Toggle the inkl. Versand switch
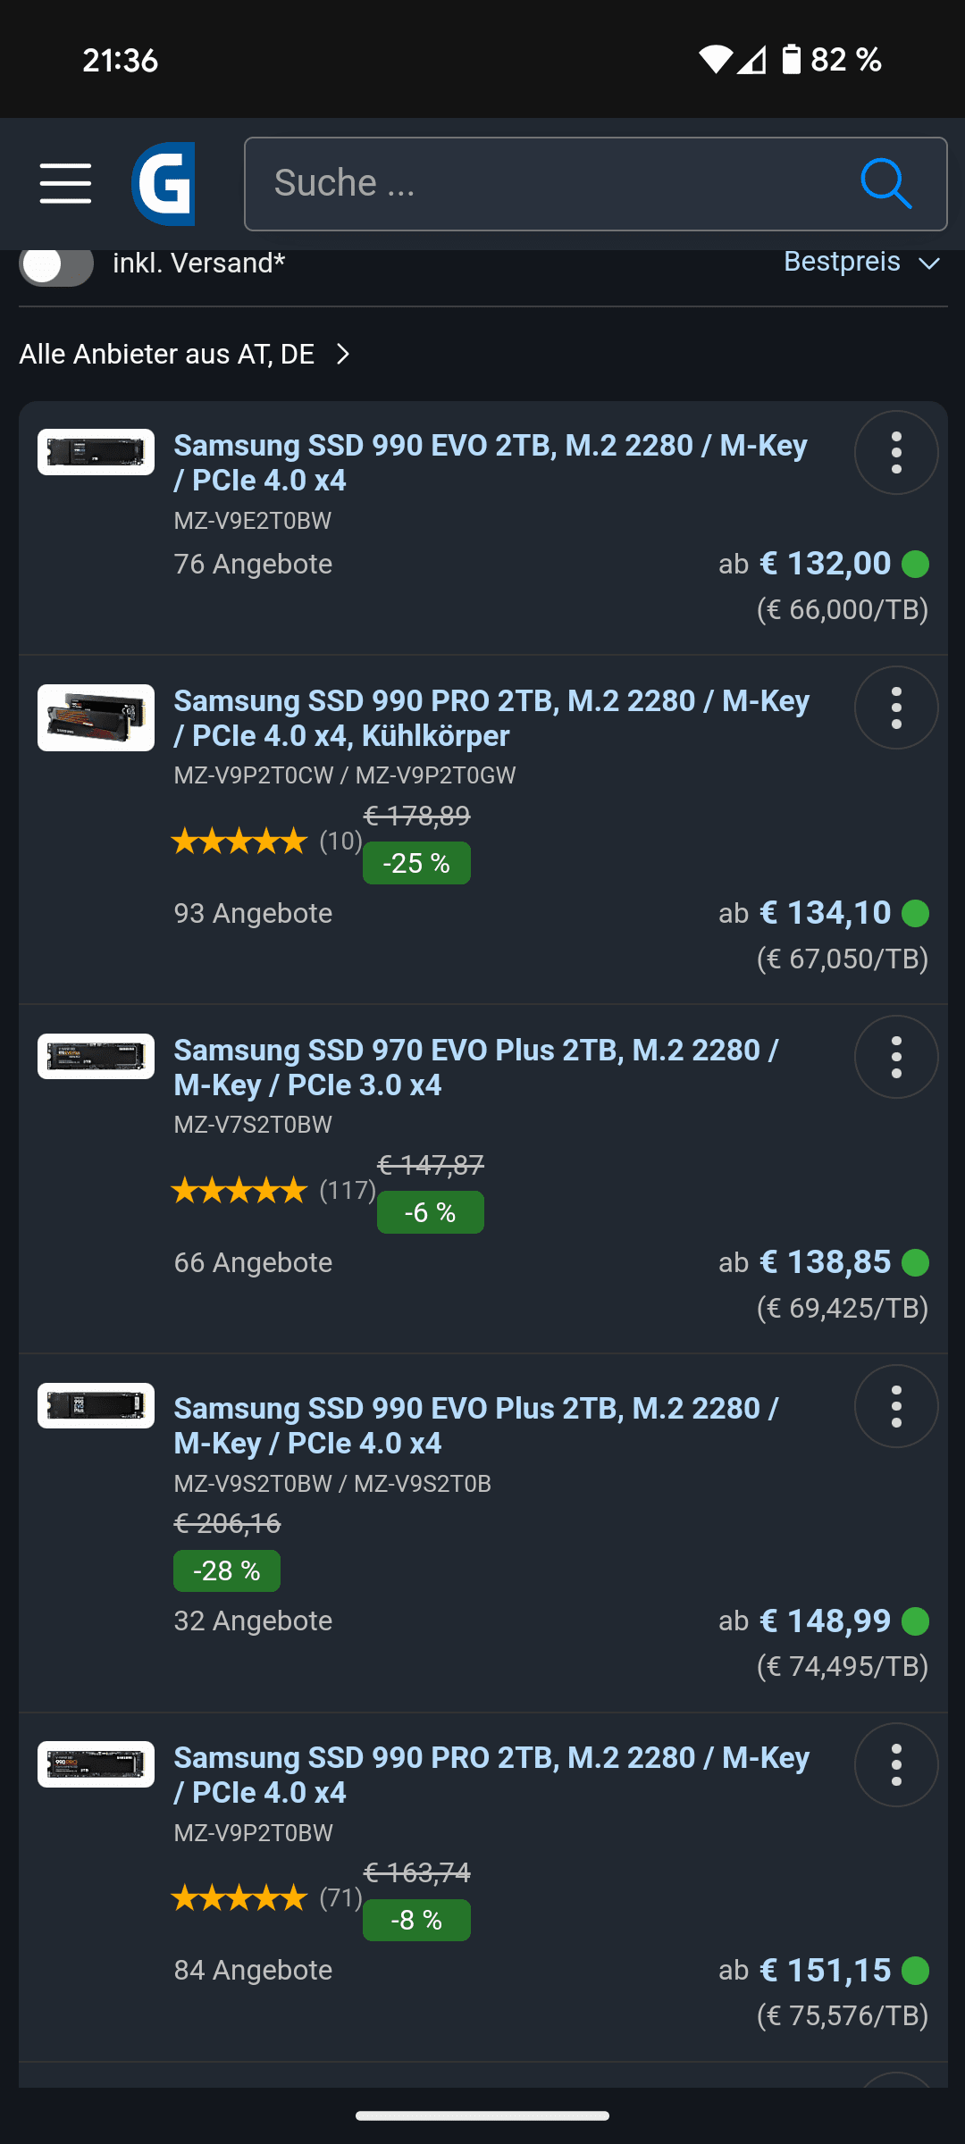The width and height of the screenshot is (965, 2144). tap(56, 264)
